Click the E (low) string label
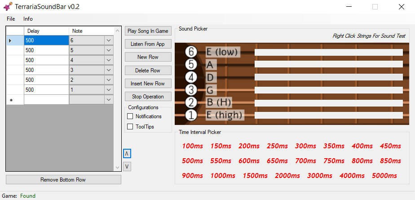Screen dimensions: 415x200 (223, 52)
